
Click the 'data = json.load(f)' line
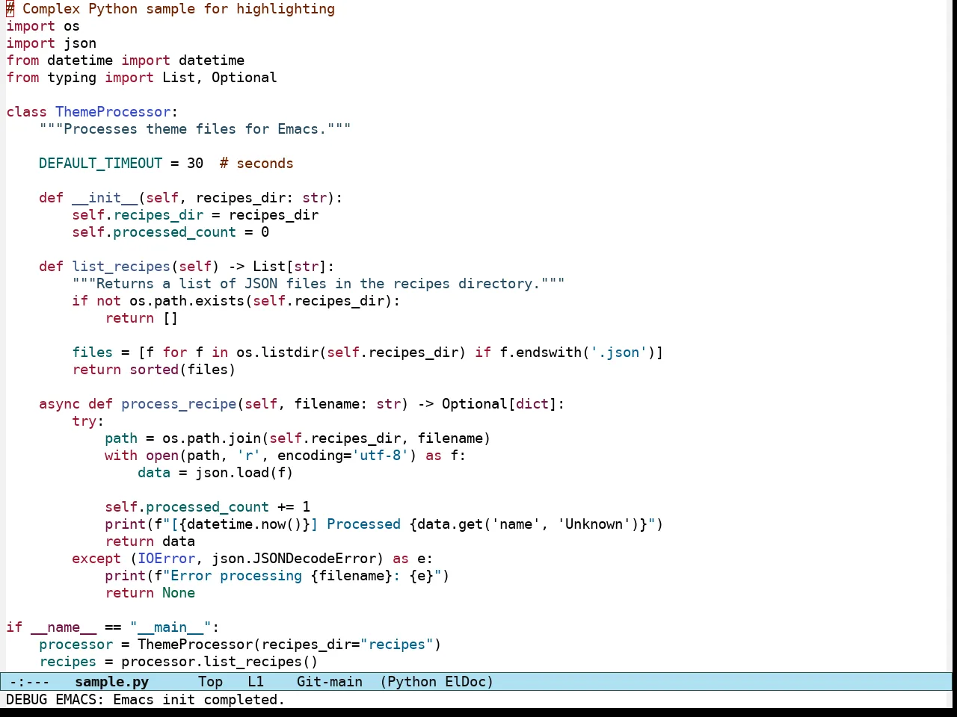tap(215, 473)
